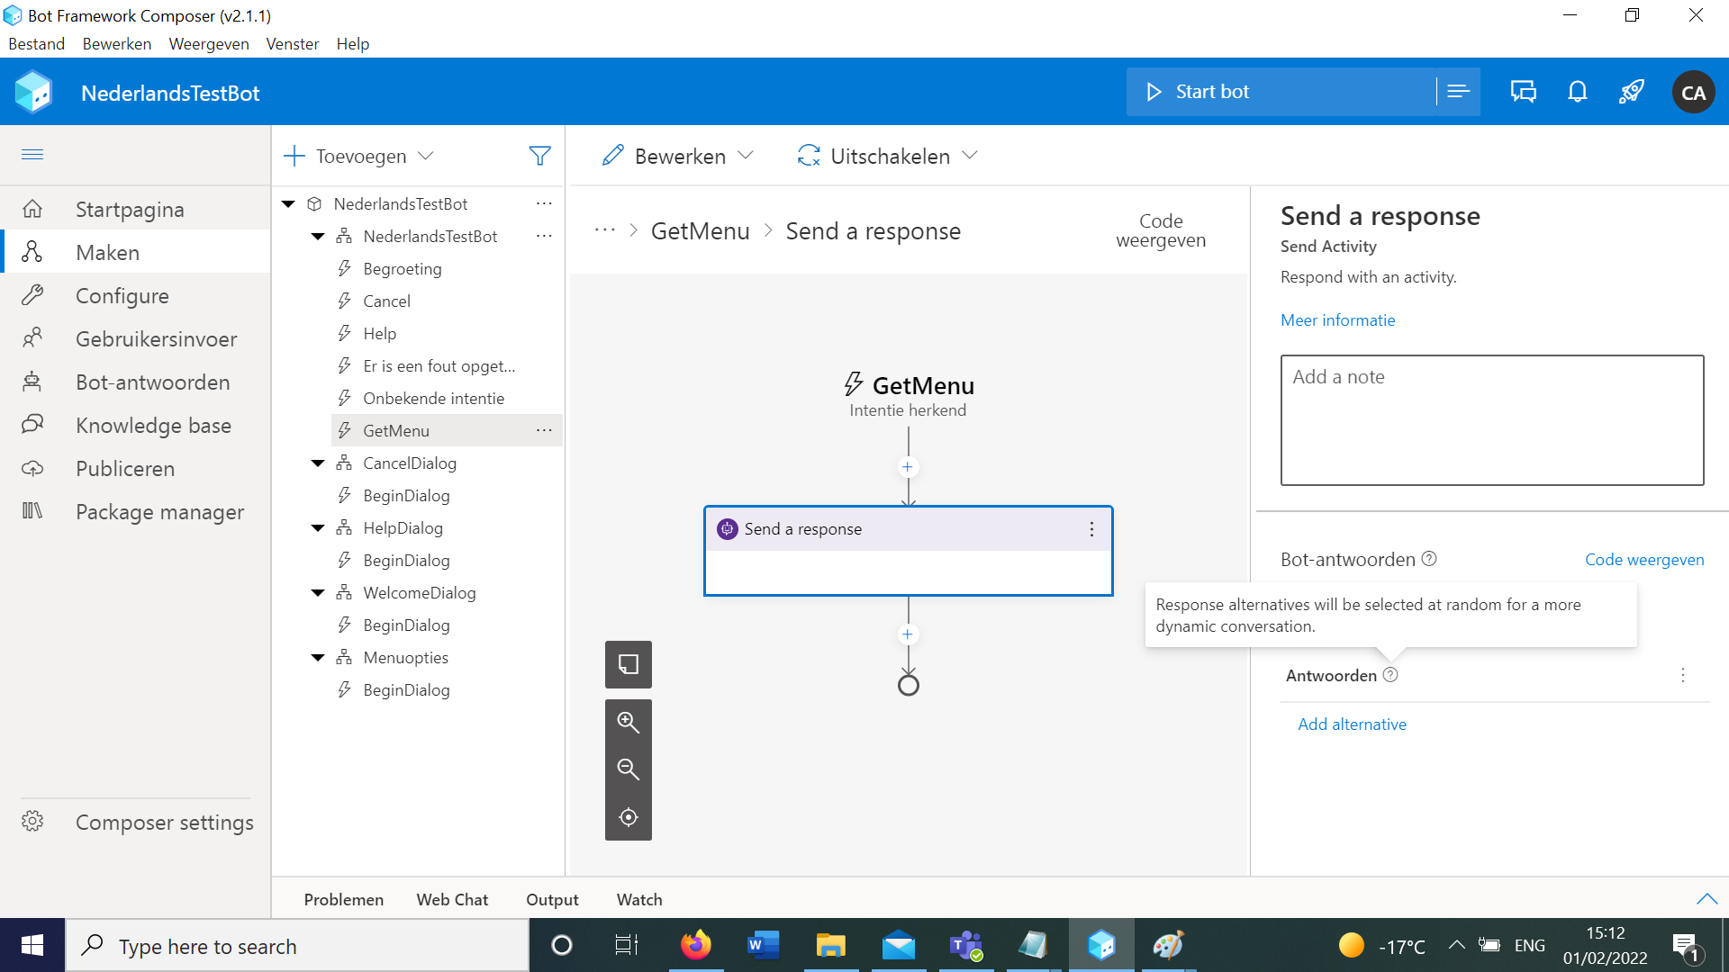Open Firefox from the taskbar
1729x972 pixels.
coord(695,945)
